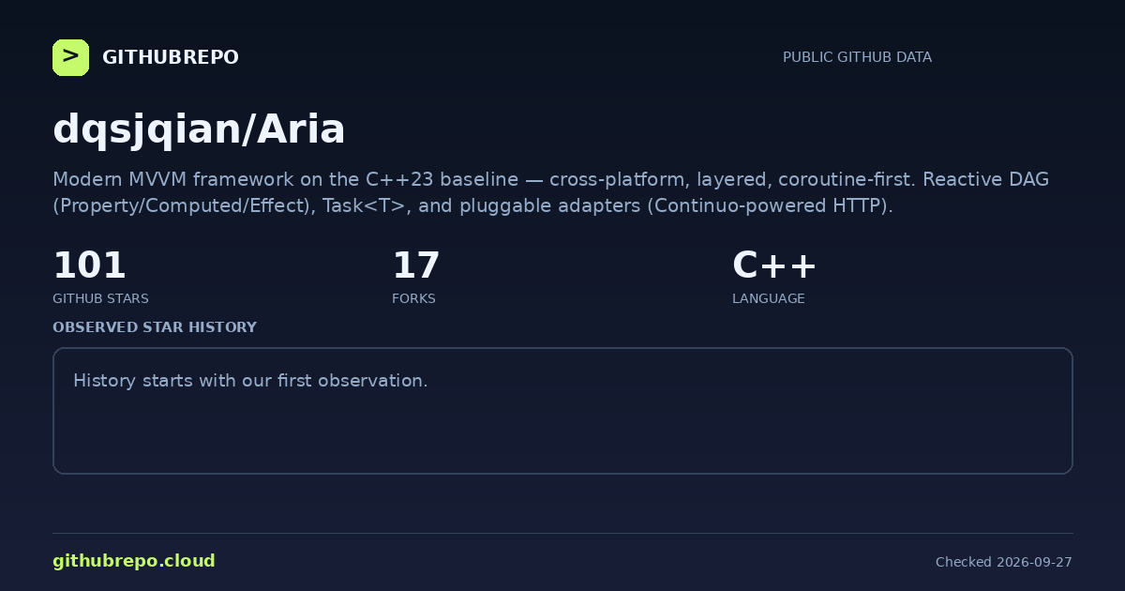1125x591 pixels.
Task: Click the word Aria in the title
Action: pos(300,129)
